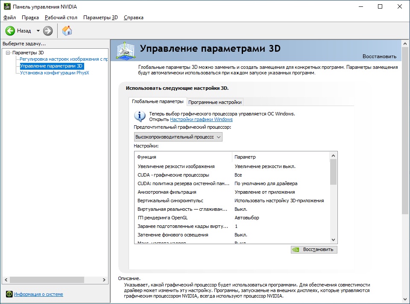The height and width of the screenshot is (304, 410).
Task: Select Анизотропная фильтрация row
Action: tap(232, 192)
